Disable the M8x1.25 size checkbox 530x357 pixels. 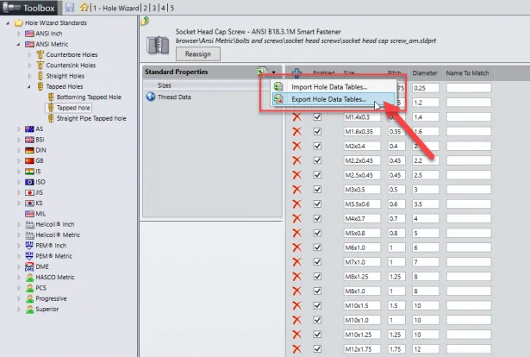pos(317,277)
